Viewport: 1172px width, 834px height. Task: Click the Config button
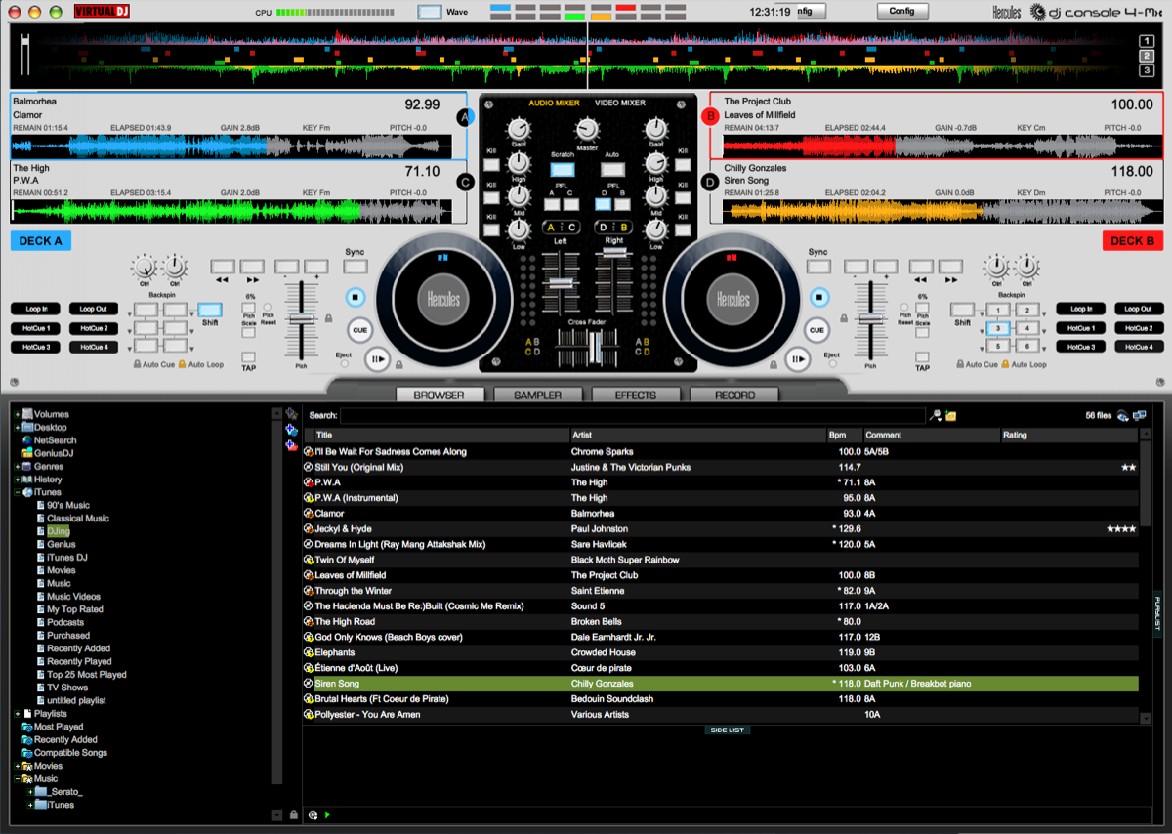(901, 12)
